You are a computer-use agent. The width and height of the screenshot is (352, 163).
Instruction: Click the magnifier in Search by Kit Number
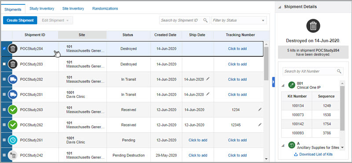pyautogui.click(x=339, y=71)
